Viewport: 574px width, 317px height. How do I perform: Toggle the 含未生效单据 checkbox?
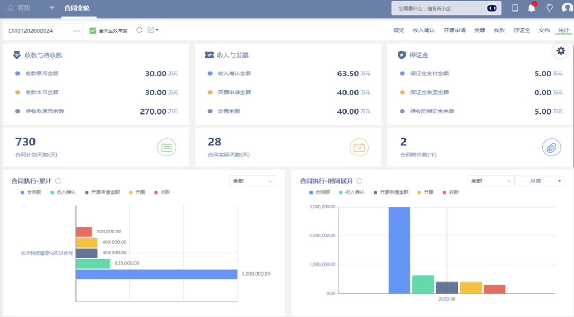coord(93,31)
